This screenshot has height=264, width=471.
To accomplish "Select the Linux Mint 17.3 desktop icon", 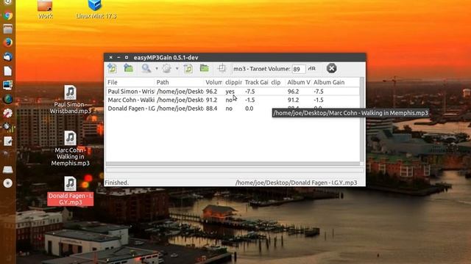I will pyautogui.click(x=96, y=10).
